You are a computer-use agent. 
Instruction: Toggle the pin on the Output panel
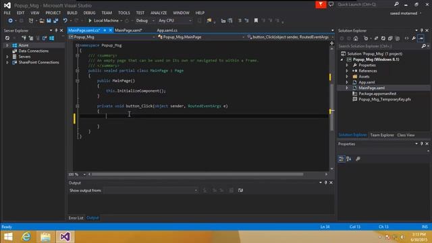325,183
